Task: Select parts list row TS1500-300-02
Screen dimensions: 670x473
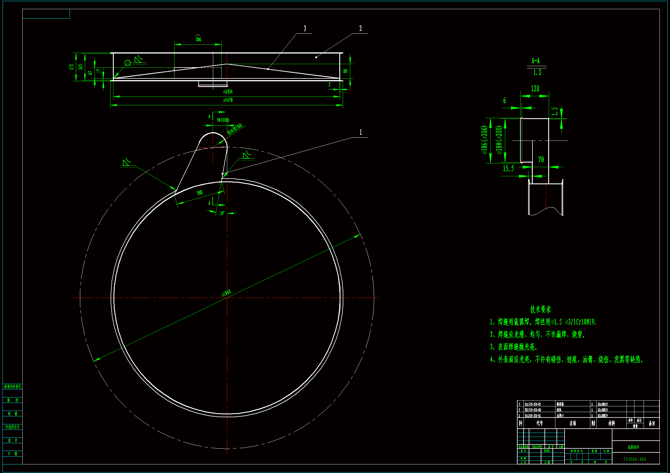Action: tap(532, 410)
